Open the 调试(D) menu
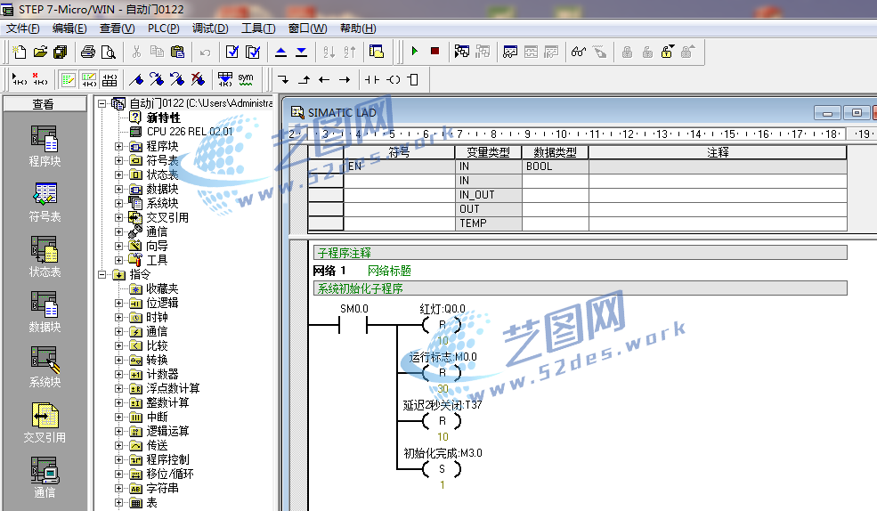 point(210,28)
